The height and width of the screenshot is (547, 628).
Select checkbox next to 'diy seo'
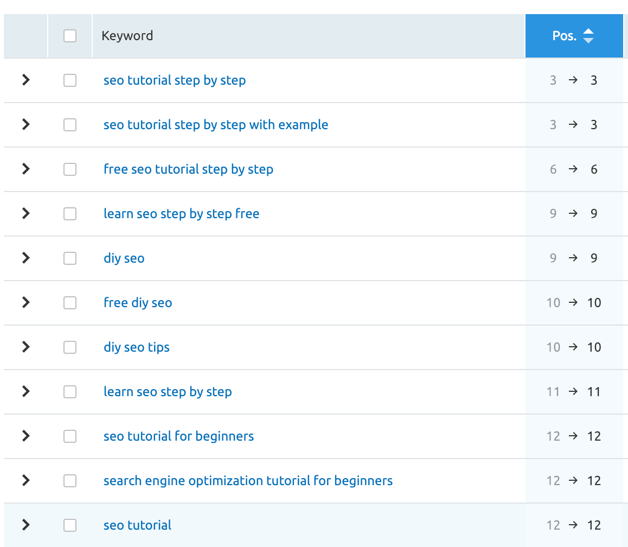[x=70, y=258]
